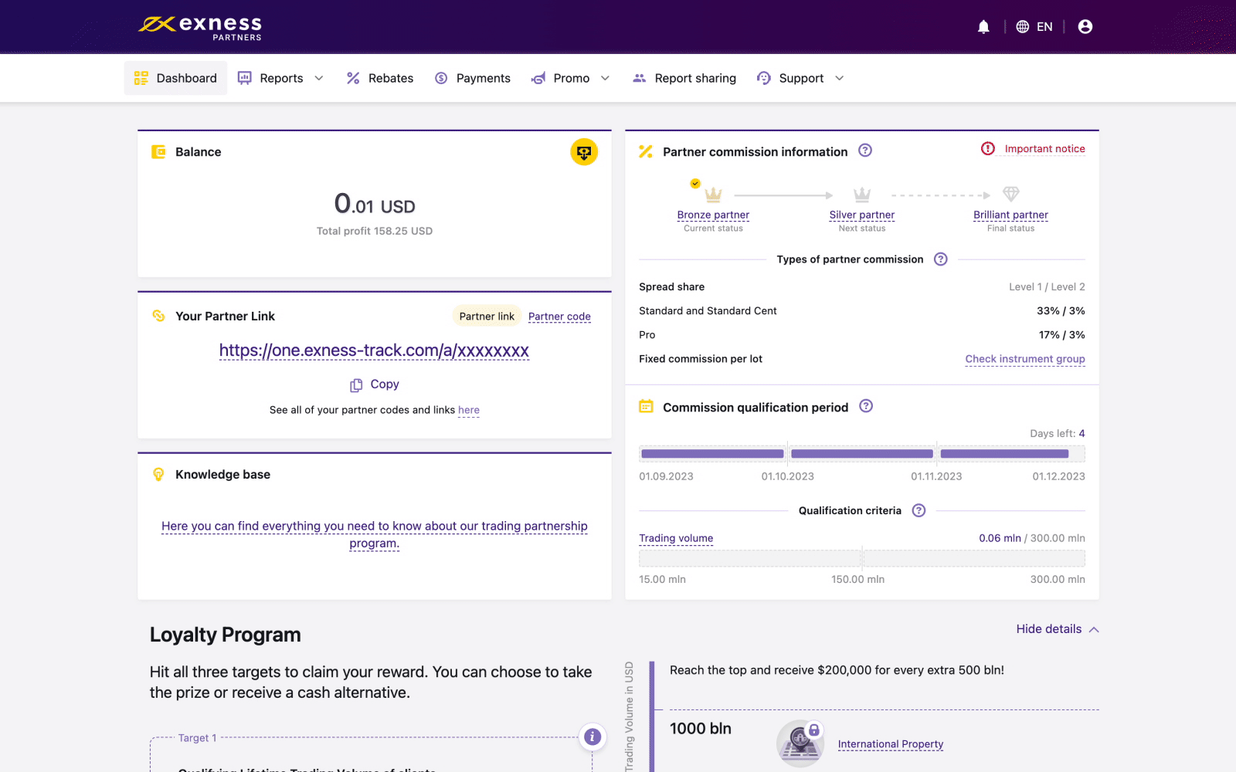Click the International Property prize thumbnail

pos(800,743)
